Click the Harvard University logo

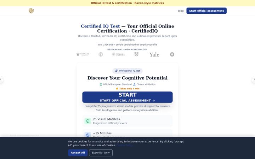(83, 54)
